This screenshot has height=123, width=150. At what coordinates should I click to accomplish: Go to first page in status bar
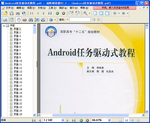click(x=34, y=120)
